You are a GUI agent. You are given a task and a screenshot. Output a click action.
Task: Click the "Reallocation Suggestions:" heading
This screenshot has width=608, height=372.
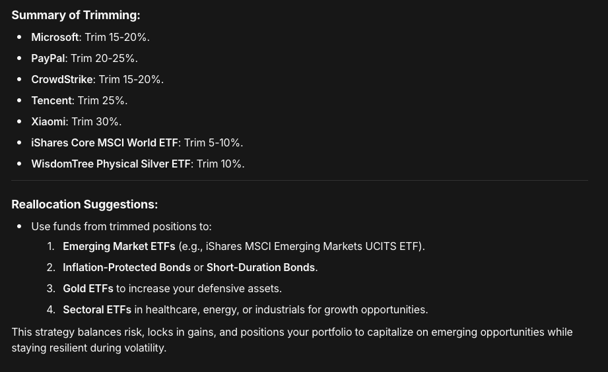84,204
